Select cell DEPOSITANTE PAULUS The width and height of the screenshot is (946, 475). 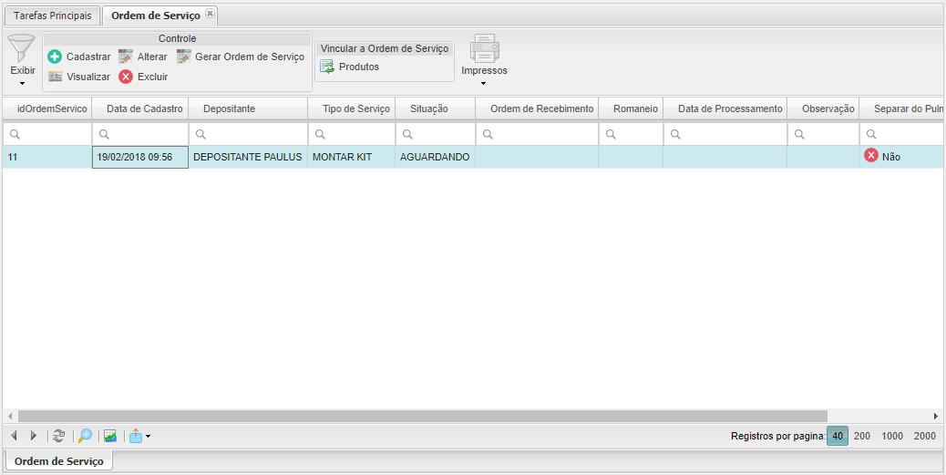tap(248, 157)
